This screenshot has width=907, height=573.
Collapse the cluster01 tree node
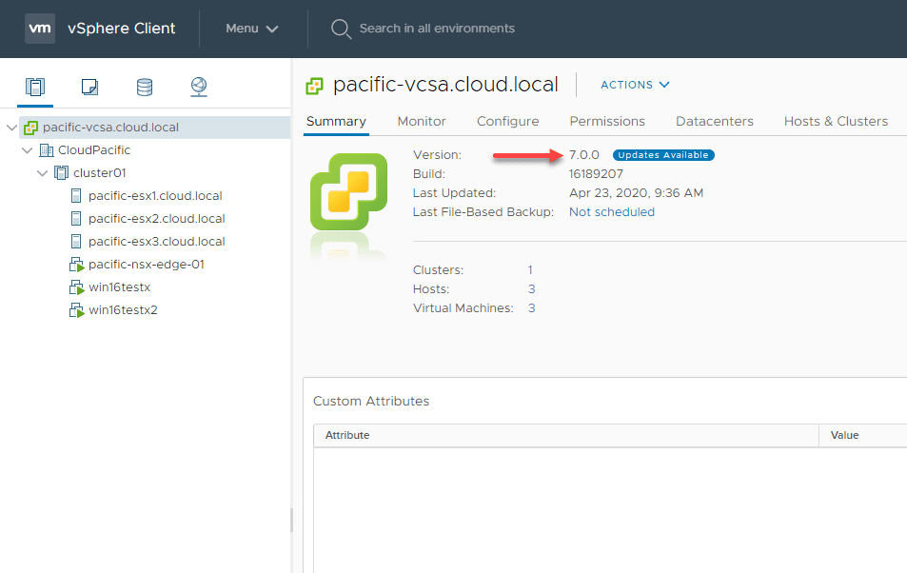coord(42,173)
